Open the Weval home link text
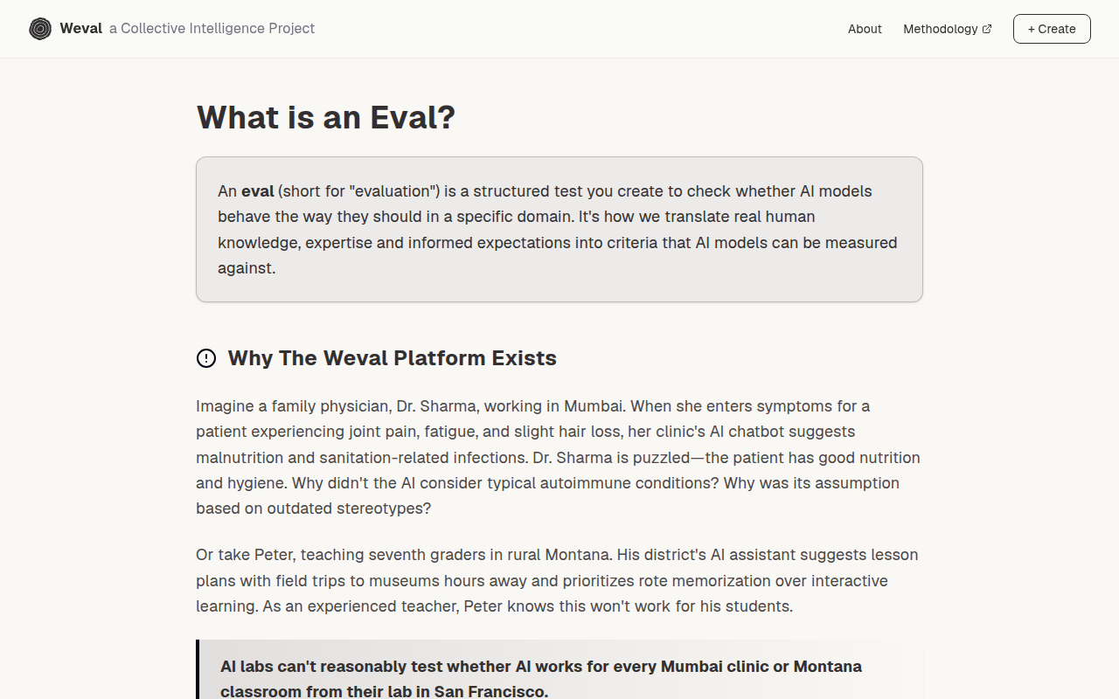1119x699 pixels. coord(81,29)
